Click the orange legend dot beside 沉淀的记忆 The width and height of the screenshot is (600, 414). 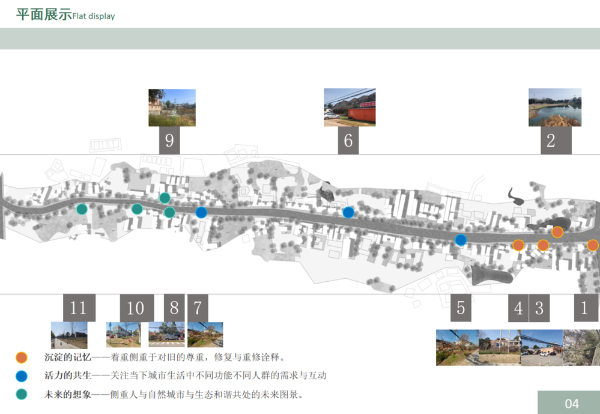[x=22, y=358]
